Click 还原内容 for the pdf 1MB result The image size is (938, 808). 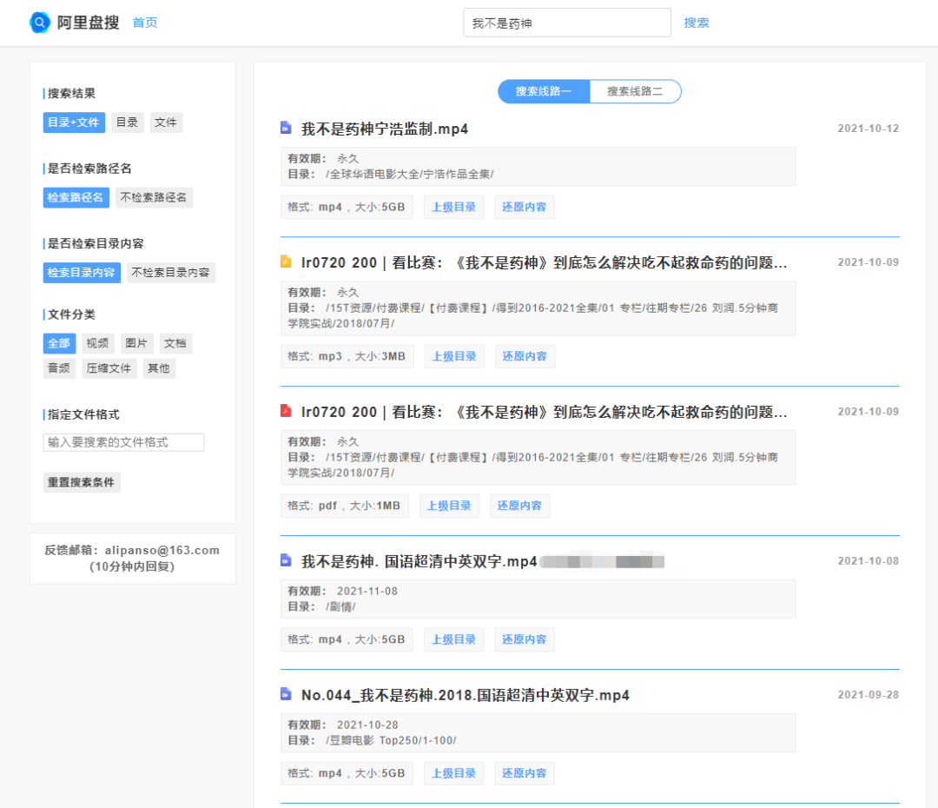pyautogui.click(x=520, y=506)
